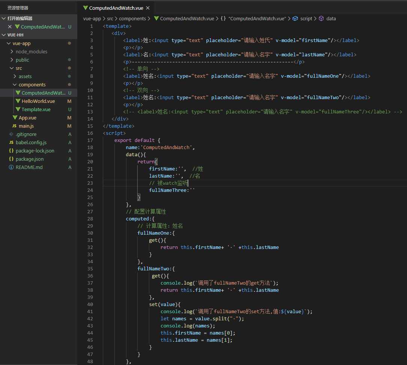Click the diamond icon beside .gitignore
Image resolution: width=407 pixels, height=365 pixels.
coord(11,134)
